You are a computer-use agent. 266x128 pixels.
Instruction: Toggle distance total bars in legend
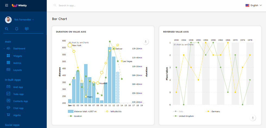(x=82, y=111)
